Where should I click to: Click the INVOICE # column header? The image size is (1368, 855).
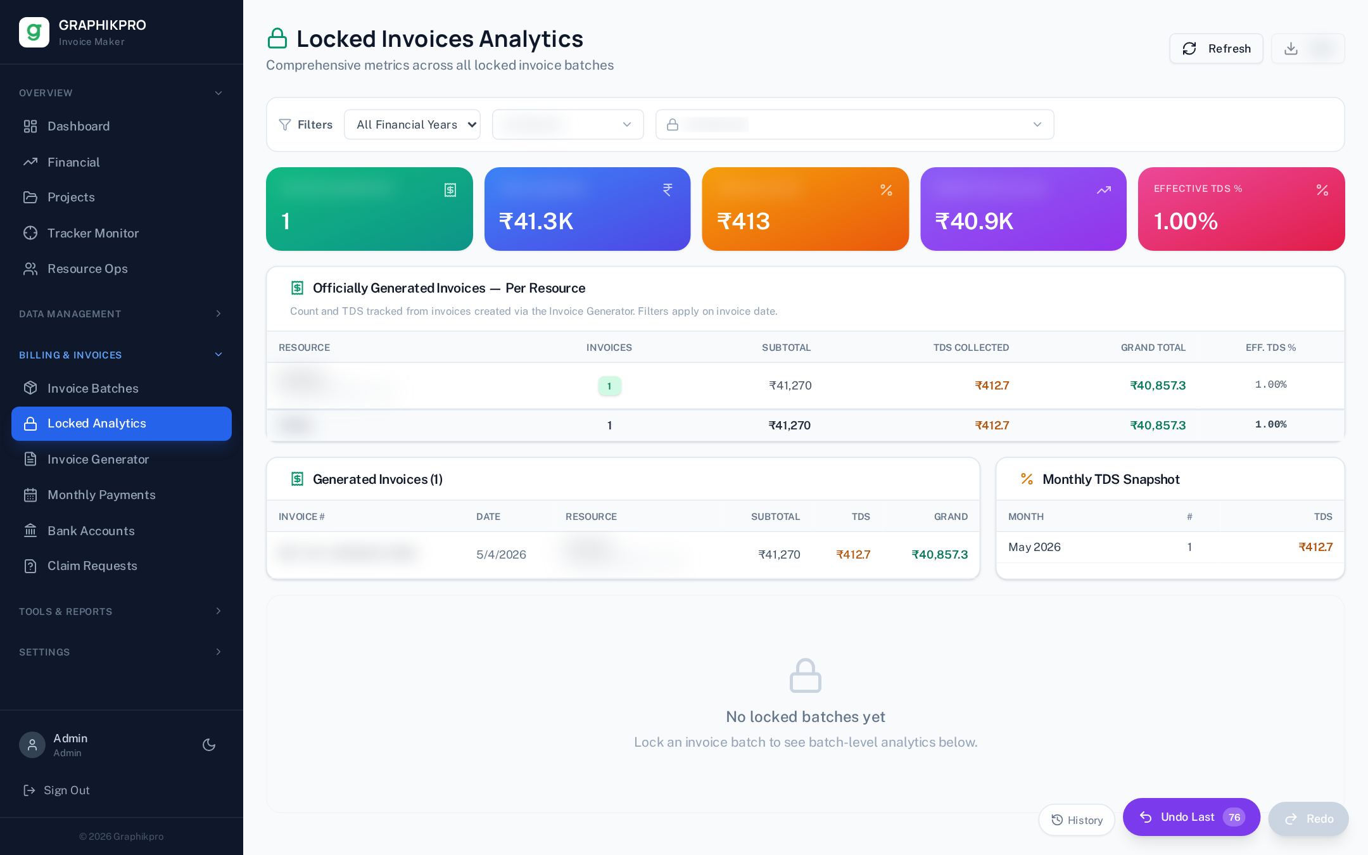(x=301, y=517)
